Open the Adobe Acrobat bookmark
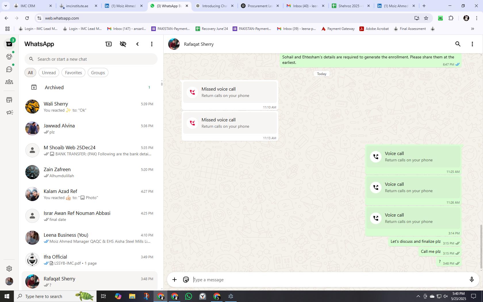The width and height of the screenshot is (483, 302). tap(374, 29)
